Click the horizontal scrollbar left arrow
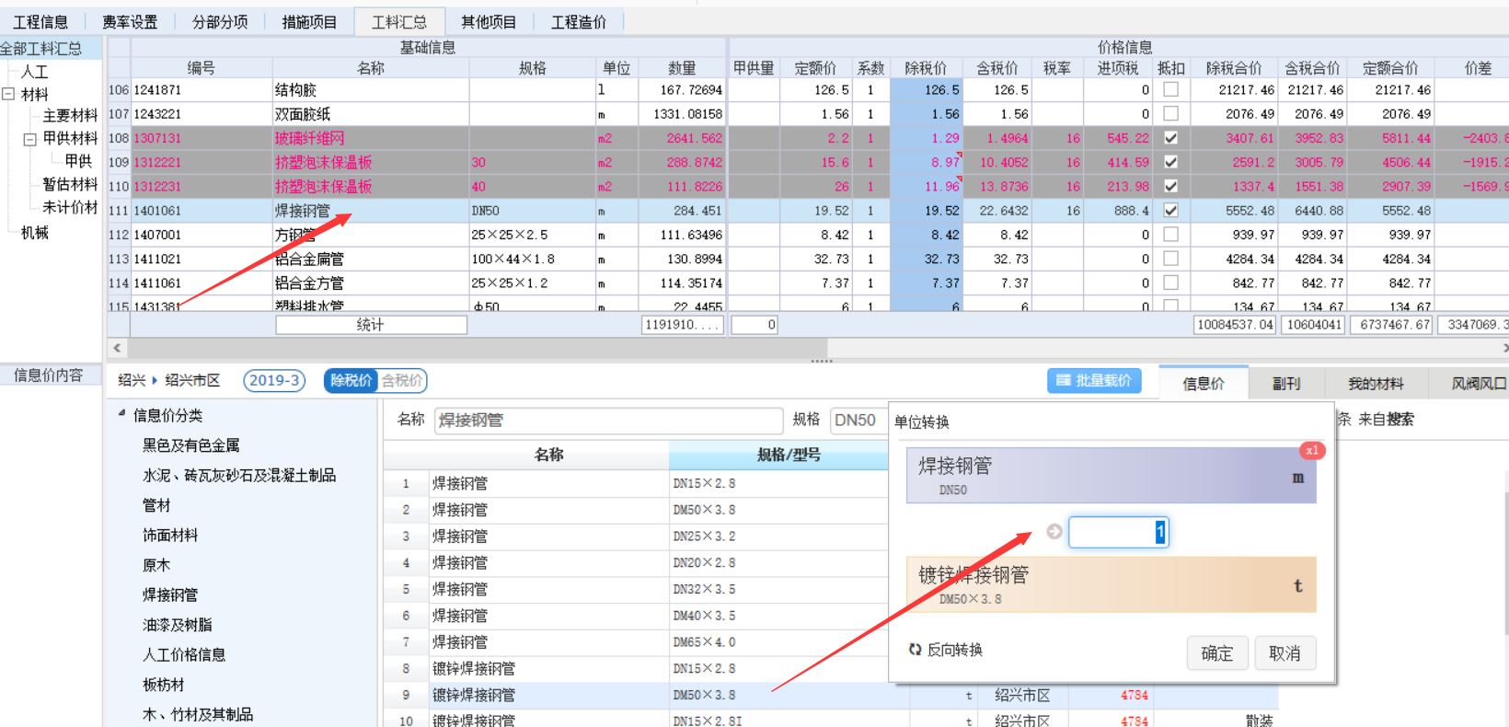Viewport: 1509px width, 727px height. pyautogui.click(x=117, y=348)
